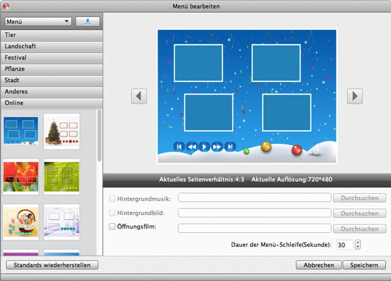Image resolution: width=391 pixels, height=281 pixels.
Task: Click the fast-forward button in preview
Action: (217, 147)
